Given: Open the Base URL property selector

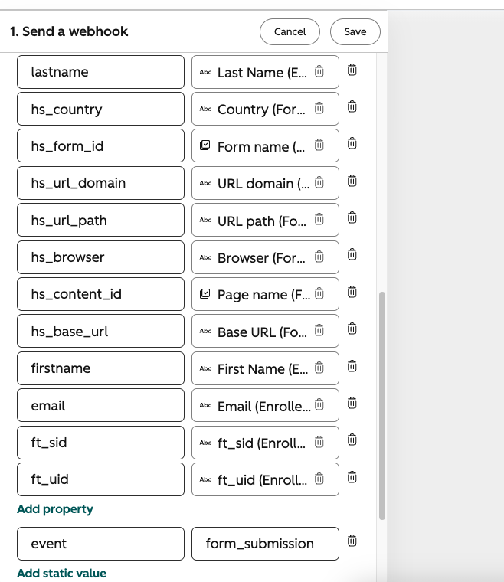Looking at the screenshot, I should coord(265,331).
